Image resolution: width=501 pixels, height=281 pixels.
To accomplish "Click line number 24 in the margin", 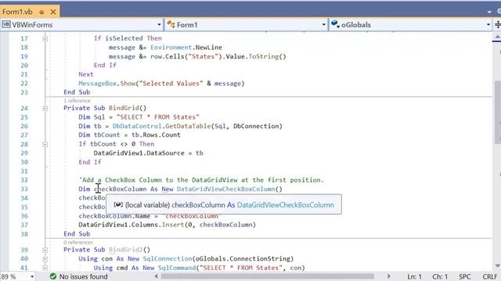I will [24, 108].
